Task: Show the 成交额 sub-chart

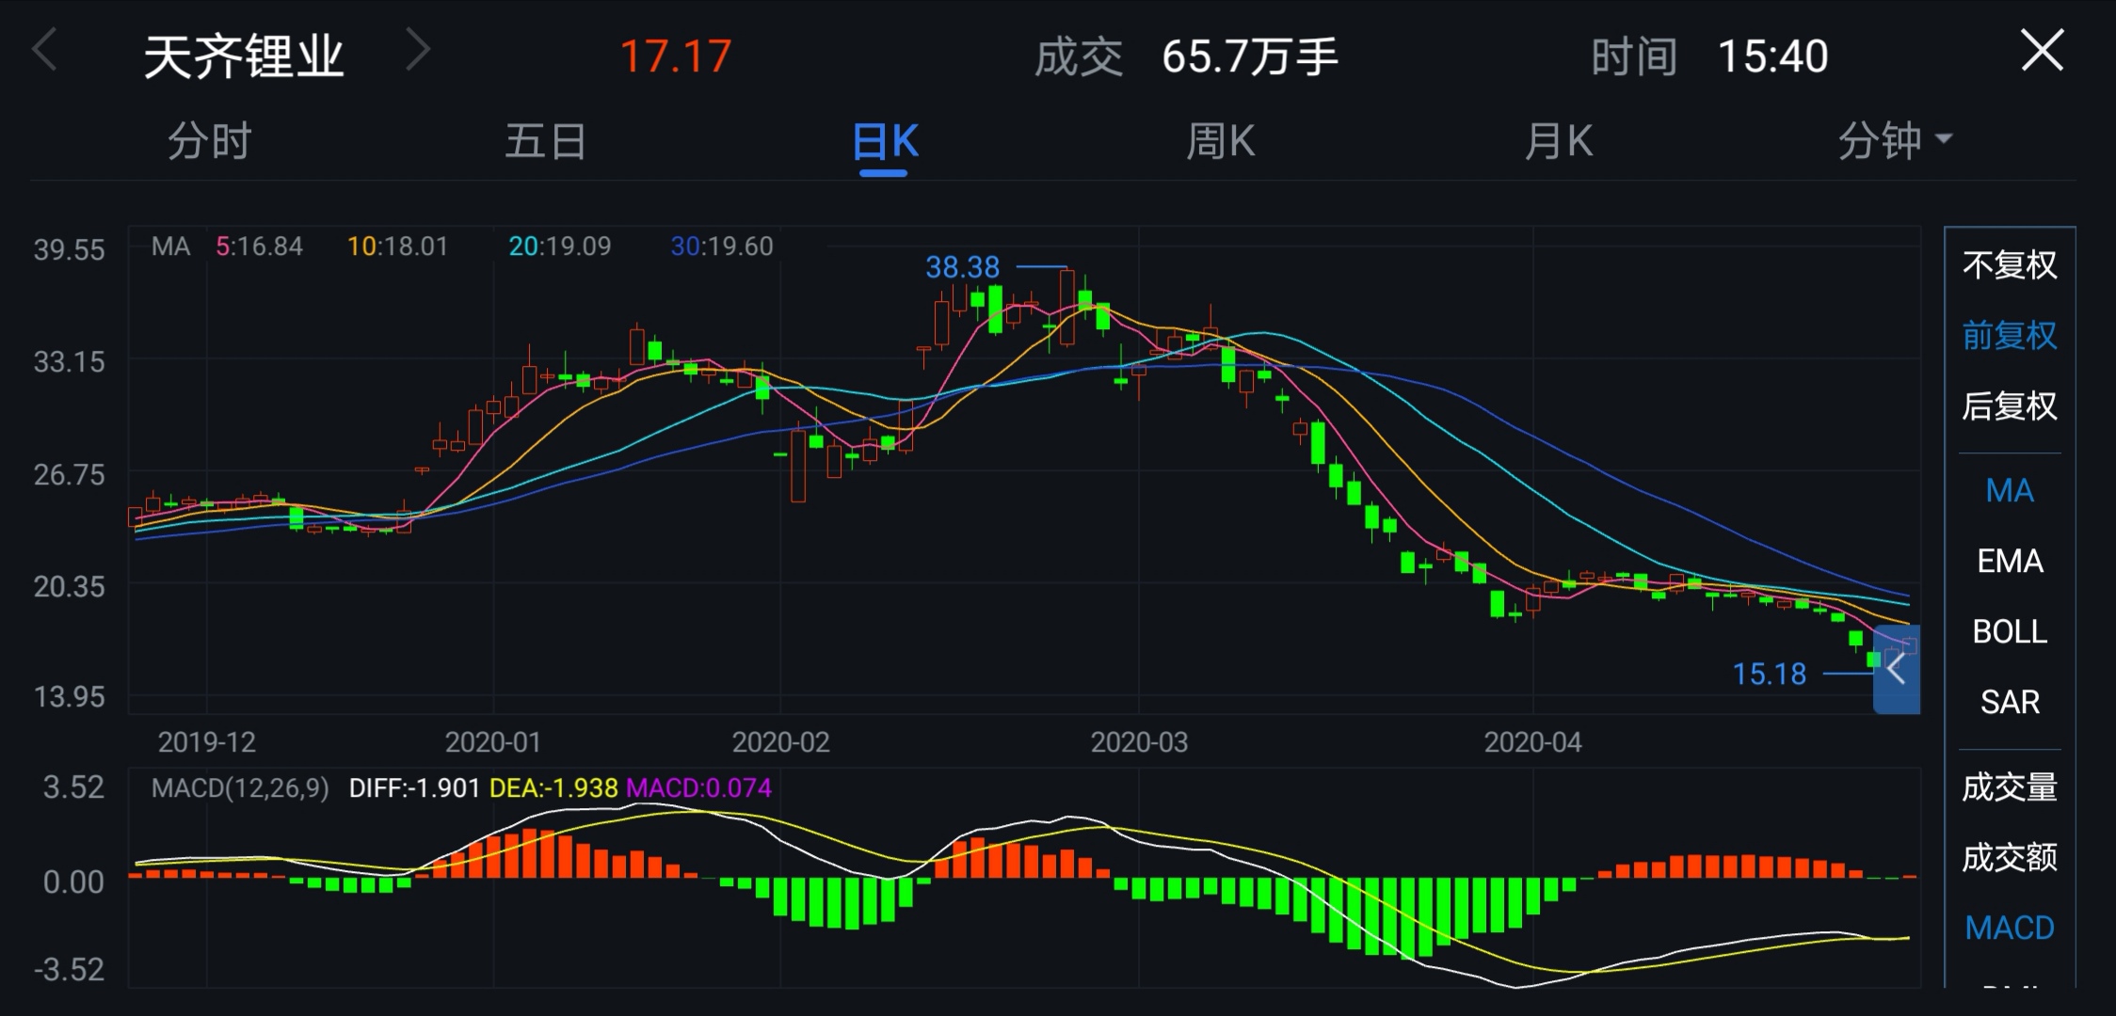Action: coord(2010,858)
